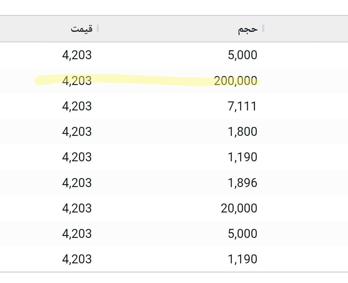
Task: Sort by the حجم column header
Action: coord(248,29)
